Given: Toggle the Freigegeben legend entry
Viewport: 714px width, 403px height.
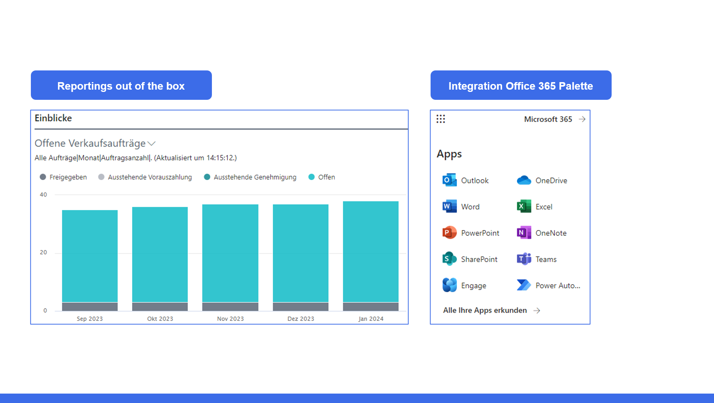Looking at the screenshot, I should (x=63, y=177).
